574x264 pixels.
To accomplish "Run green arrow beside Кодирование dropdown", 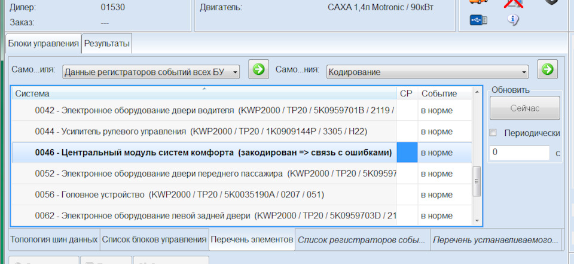I will tap(547, 69).
